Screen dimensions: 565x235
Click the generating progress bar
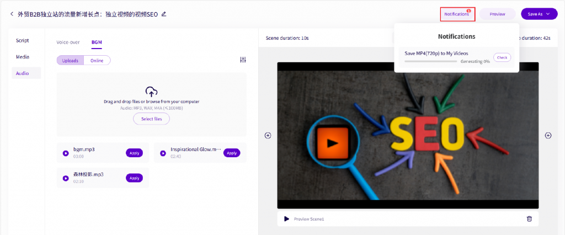coord(431,61)
